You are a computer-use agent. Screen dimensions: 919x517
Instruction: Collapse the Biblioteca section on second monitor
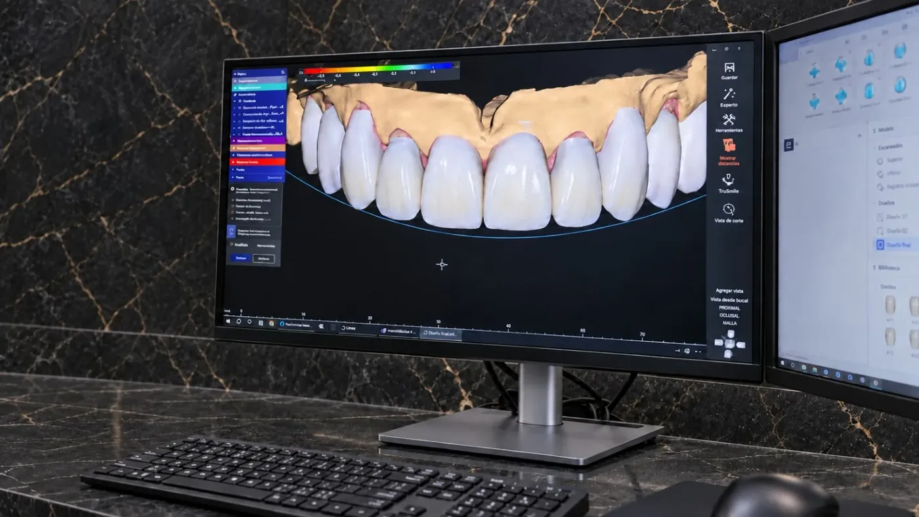pos(874,268)
